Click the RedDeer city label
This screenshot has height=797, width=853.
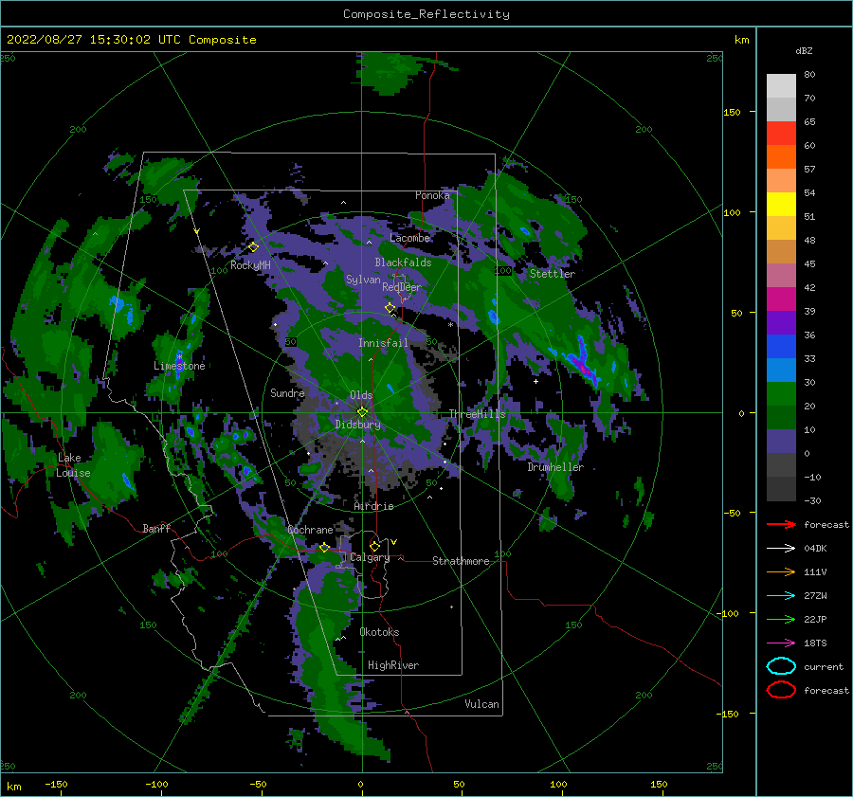[x=402, y=287]
